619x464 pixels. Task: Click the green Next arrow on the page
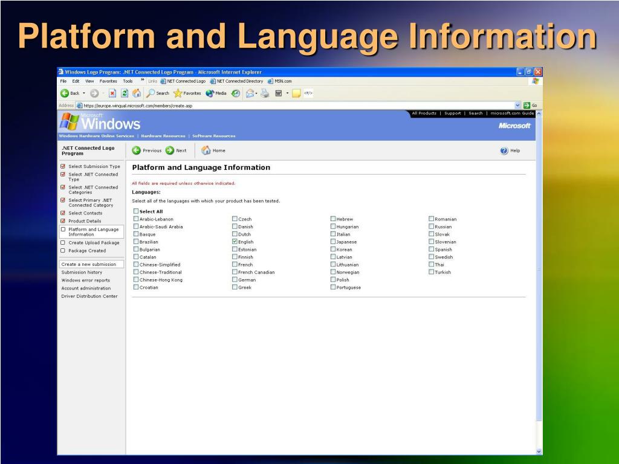tap(170, 150)
